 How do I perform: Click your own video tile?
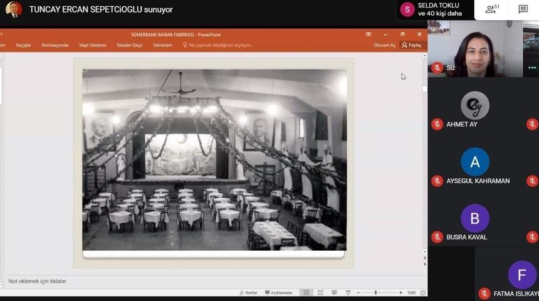tap(475, 48)
